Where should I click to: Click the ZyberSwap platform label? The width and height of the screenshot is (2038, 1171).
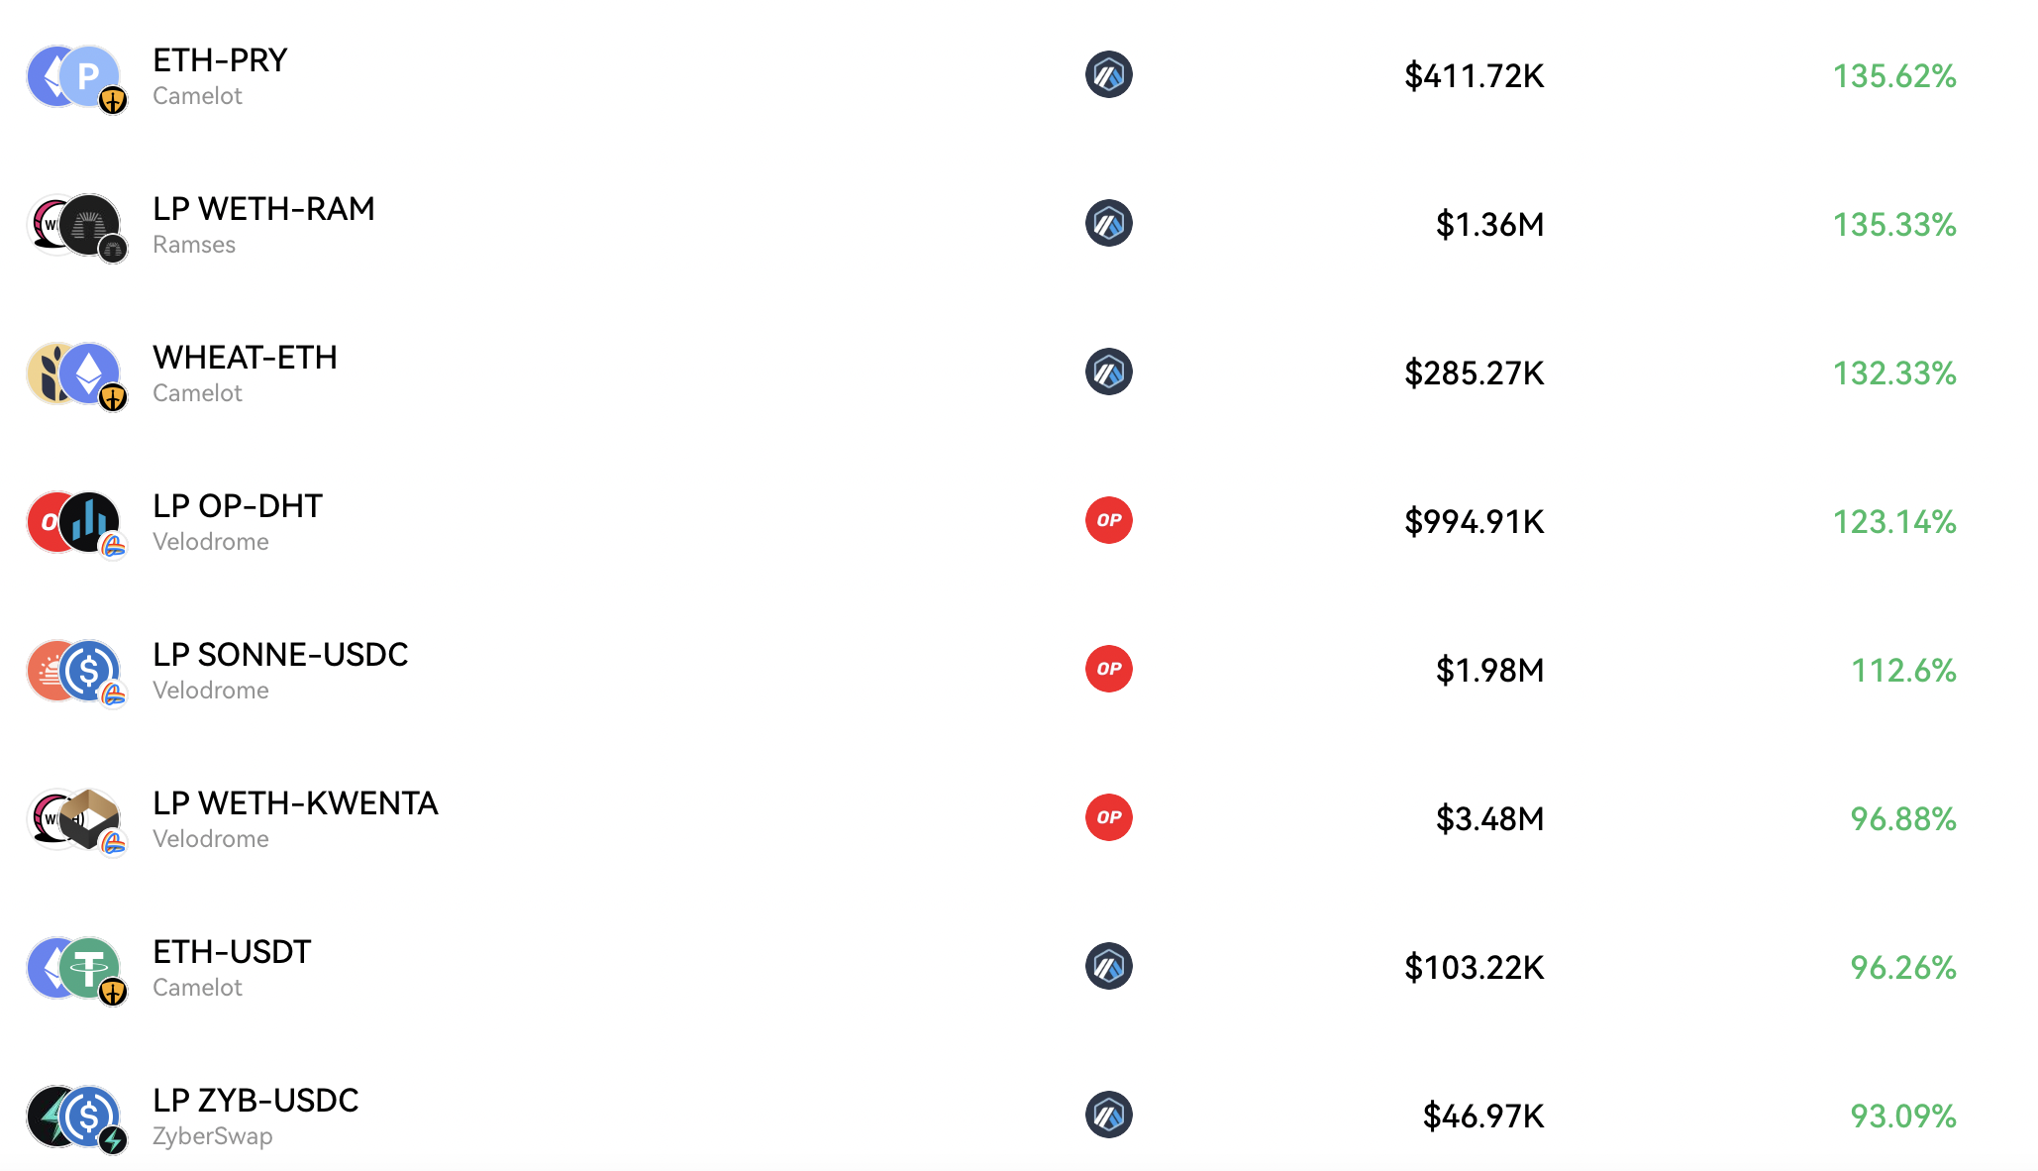tap(212, 1136)
